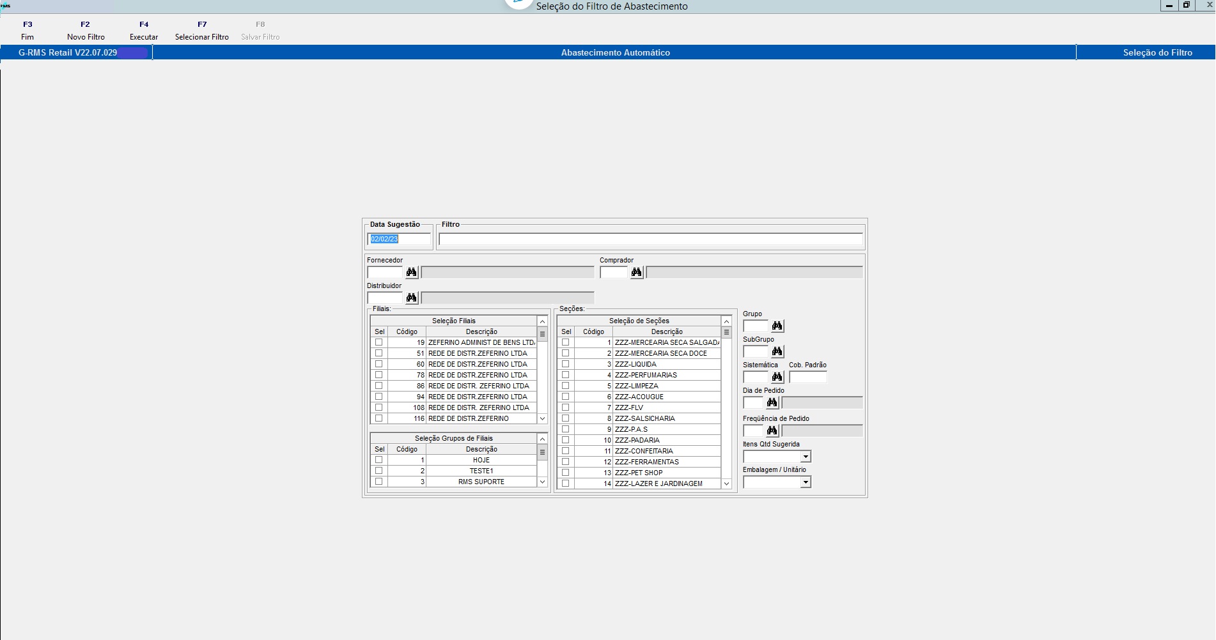The width and height of the screenshot is (1216, 640).
Task: Click the Freqüência de Pedido code field
Action: pyautogui.click(x=753, y=431)
